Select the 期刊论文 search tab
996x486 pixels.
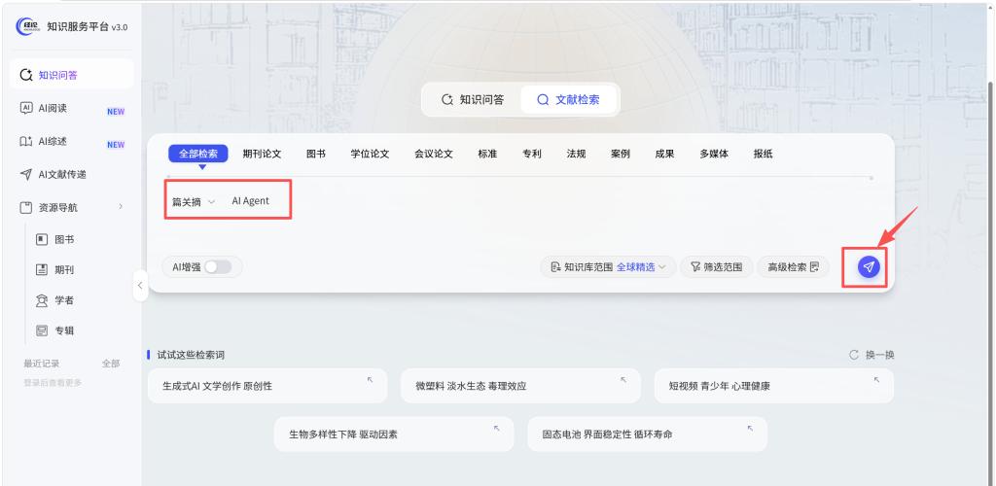click(x=262, y=154)
